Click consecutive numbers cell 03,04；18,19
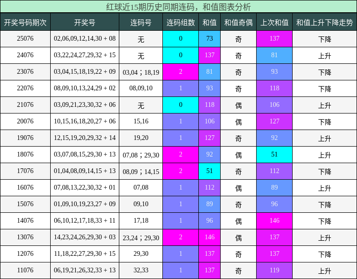The image size is (357, 279). pos(141,72)
